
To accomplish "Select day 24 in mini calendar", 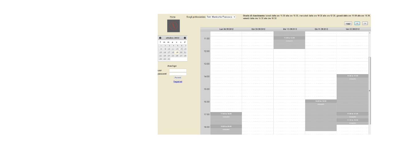I will pyautogui.click(x=169, y=56).
